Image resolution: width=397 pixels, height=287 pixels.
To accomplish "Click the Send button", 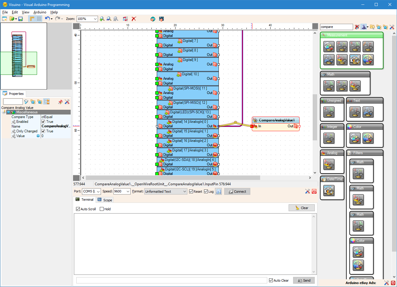I will (x=304, y=280).
